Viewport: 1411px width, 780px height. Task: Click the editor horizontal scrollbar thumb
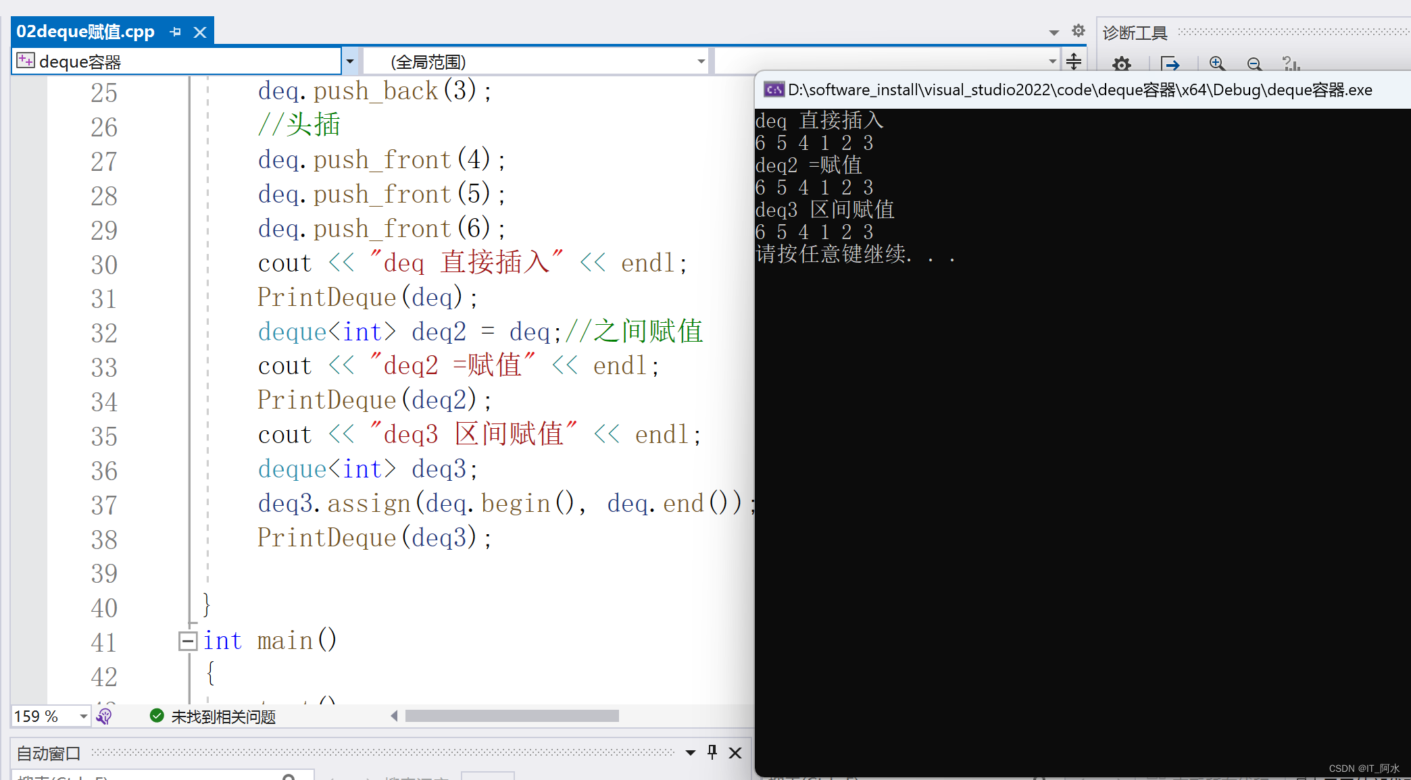512,716
